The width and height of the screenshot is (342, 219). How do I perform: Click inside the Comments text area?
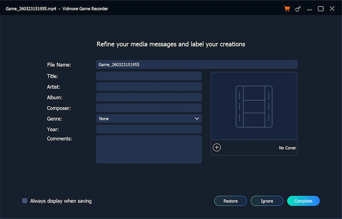point(148,149)
